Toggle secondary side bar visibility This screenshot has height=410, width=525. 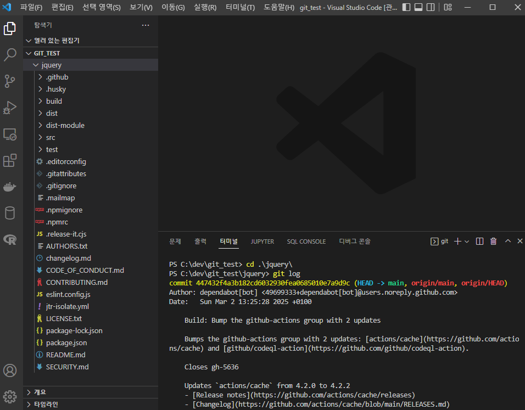click(431, 7)
